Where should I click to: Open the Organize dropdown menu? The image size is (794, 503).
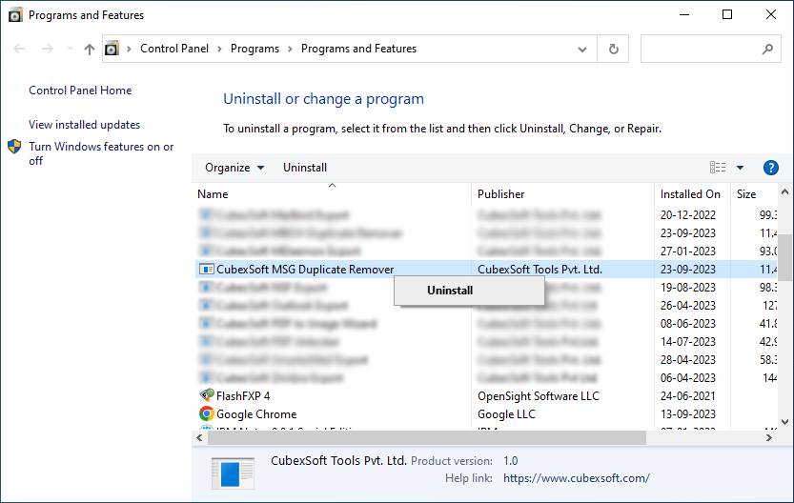tap(234, 168)
